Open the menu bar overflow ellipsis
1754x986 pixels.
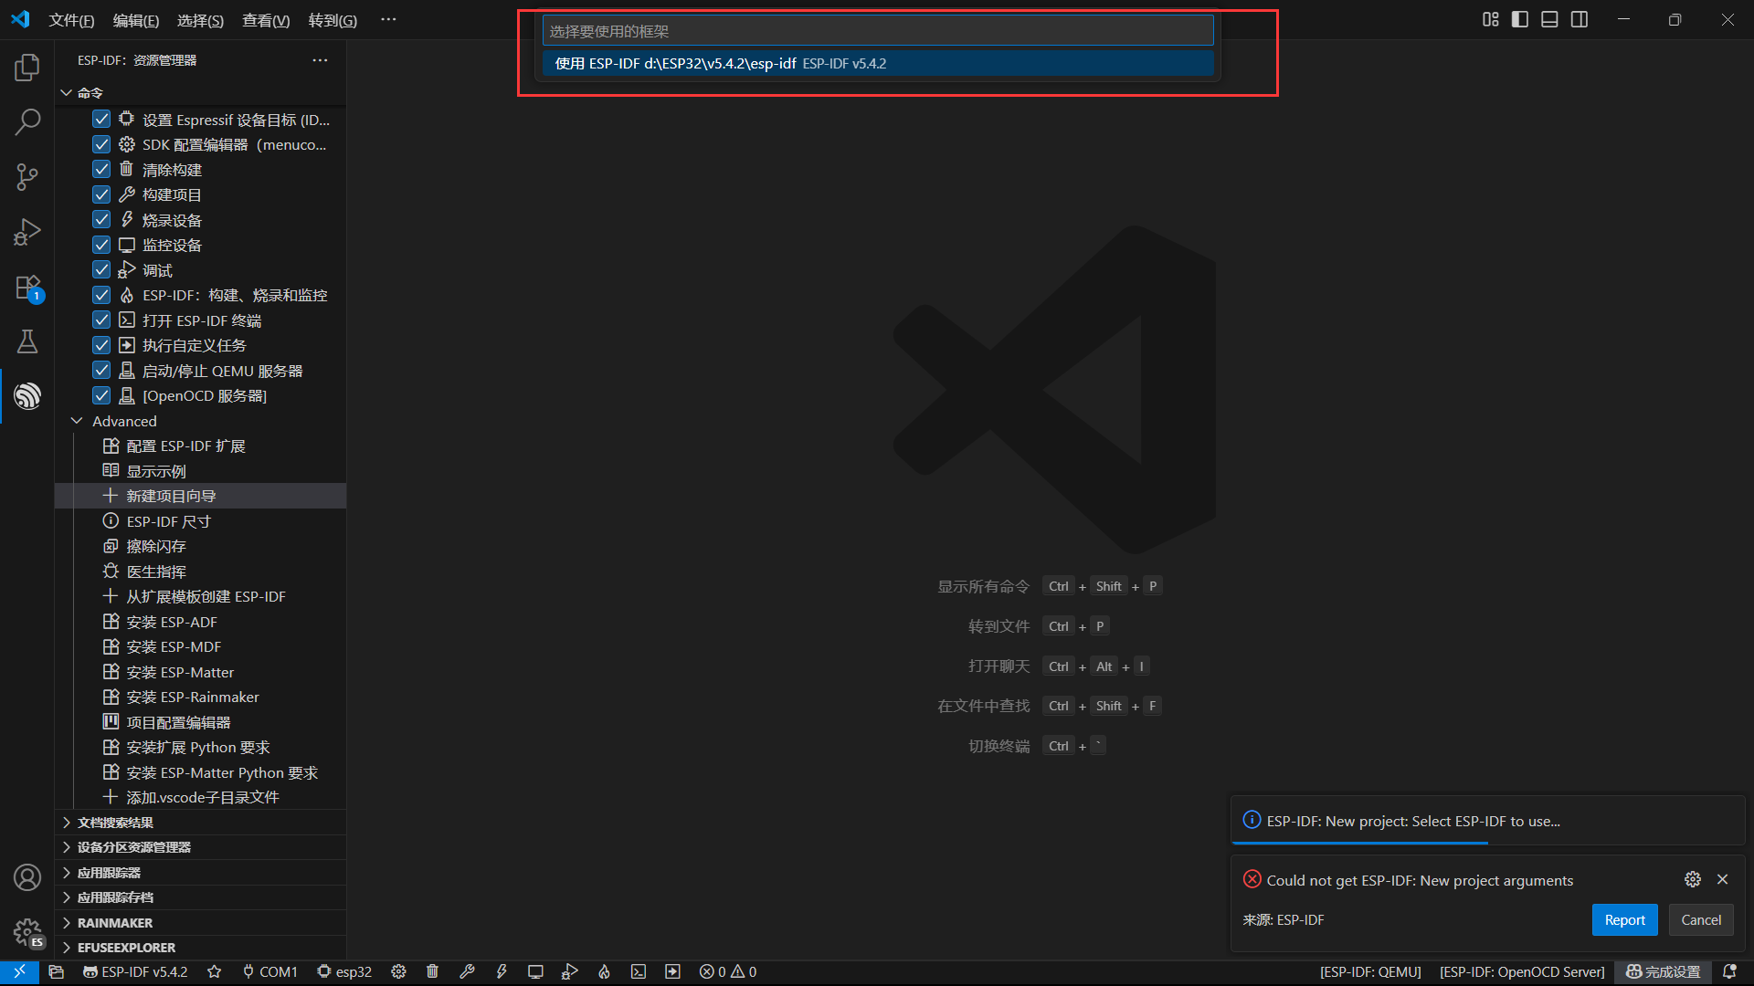388,20
